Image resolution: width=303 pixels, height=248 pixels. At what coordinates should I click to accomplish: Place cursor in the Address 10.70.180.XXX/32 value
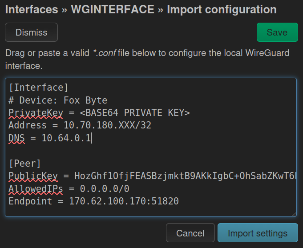tap(107, 126)
